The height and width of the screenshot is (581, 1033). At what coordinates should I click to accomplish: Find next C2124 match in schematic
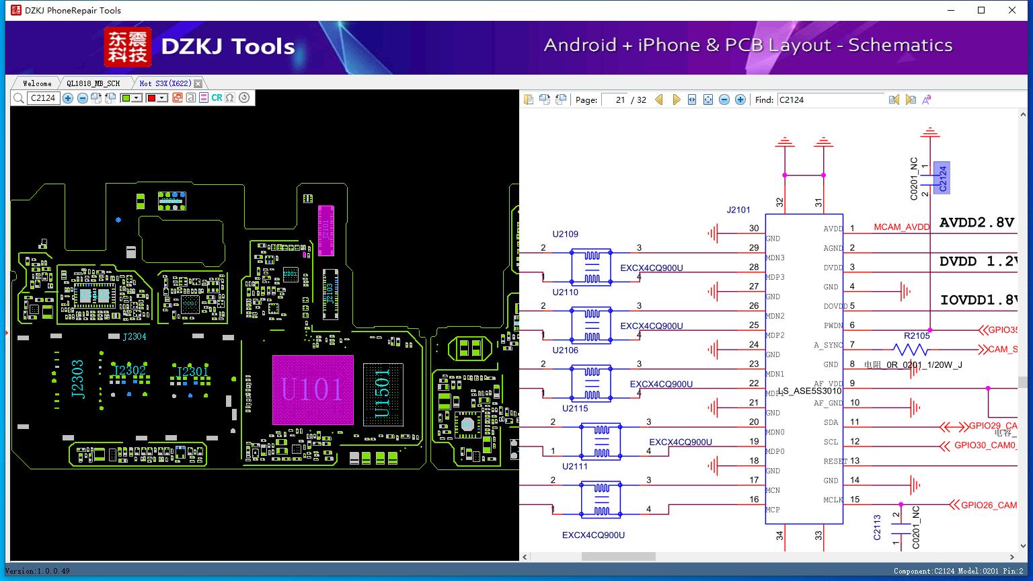(911, 100)
